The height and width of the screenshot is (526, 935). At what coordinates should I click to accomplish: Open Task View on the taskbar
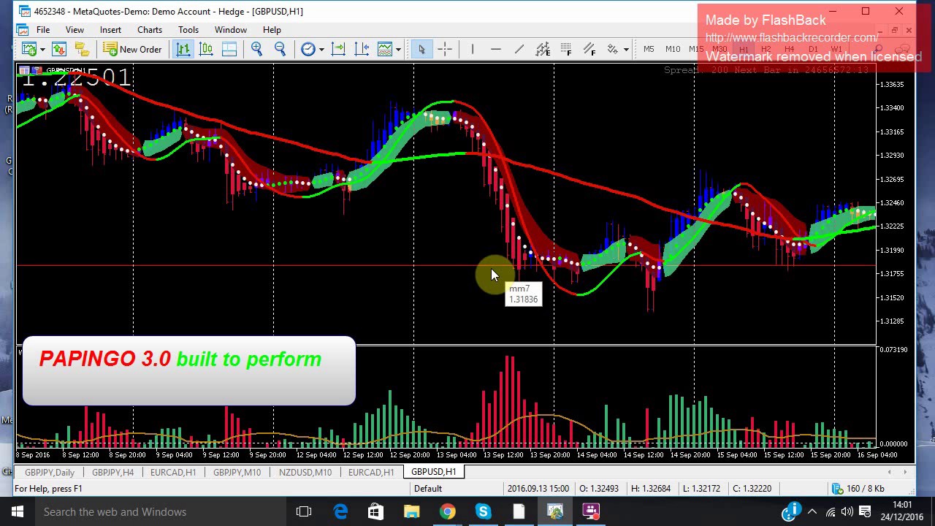click(x=304, y=512)
